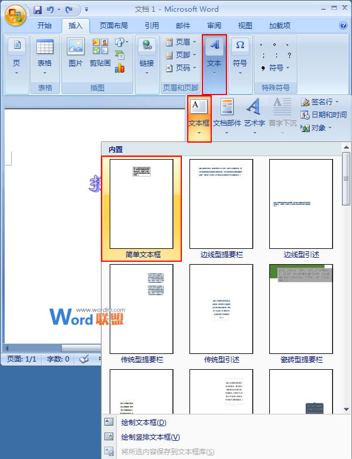352x459 pixels.
Task: Click the 字数: 0 word count
Action: 58,359
